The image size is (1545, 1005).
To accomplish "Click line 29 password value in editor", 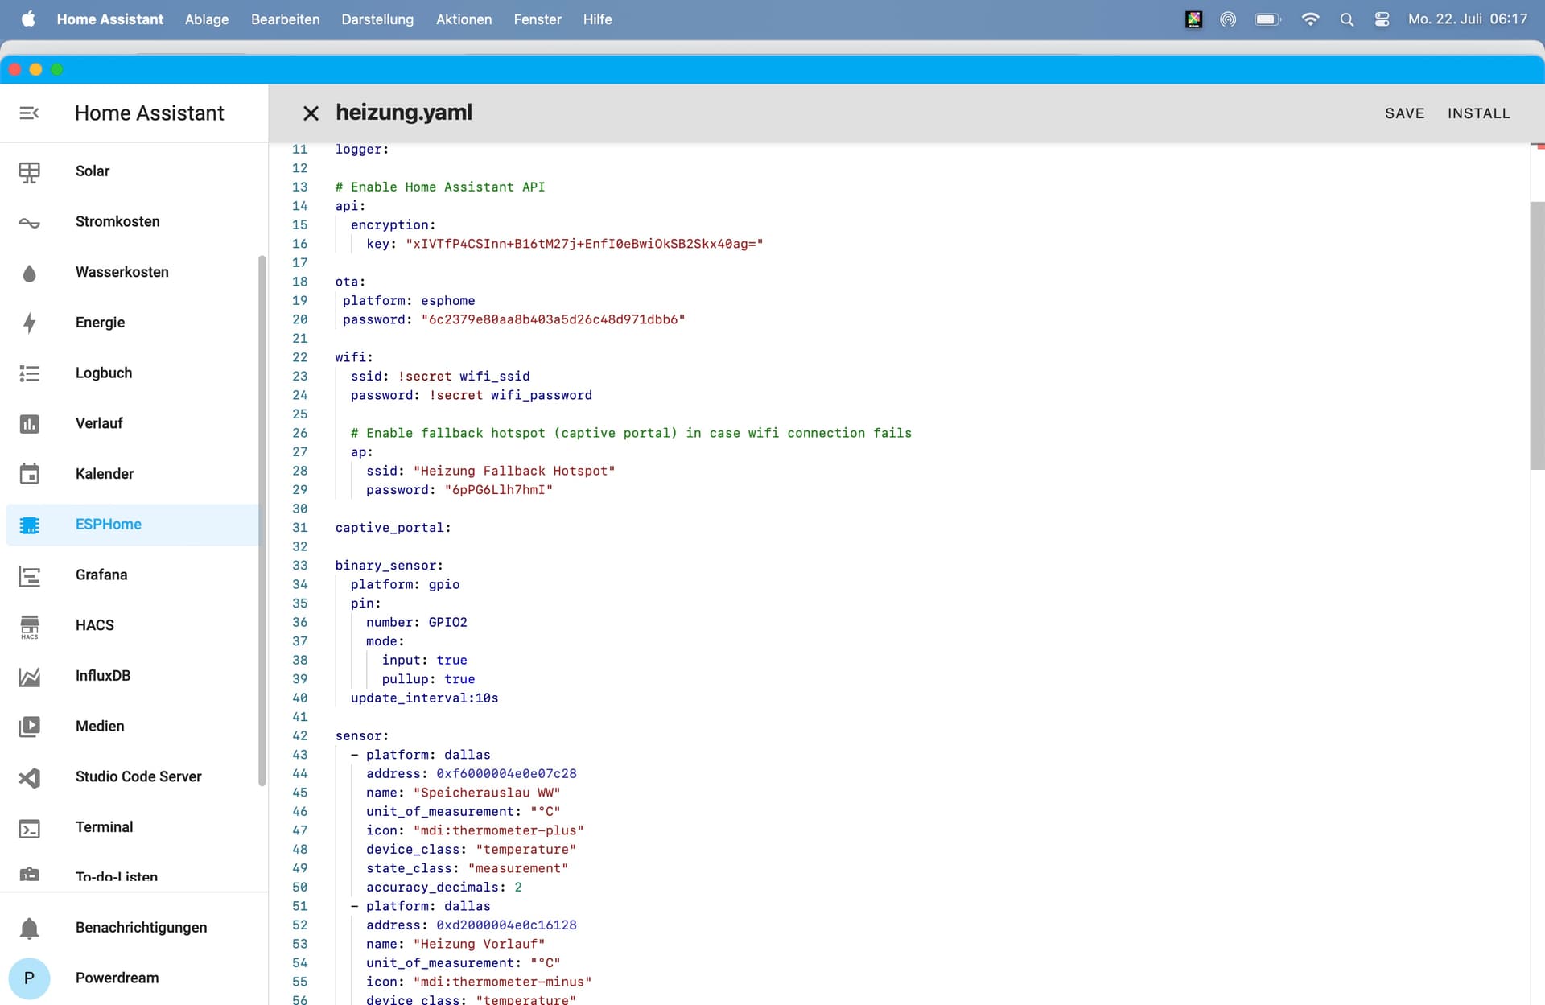I will click(499, 490).
